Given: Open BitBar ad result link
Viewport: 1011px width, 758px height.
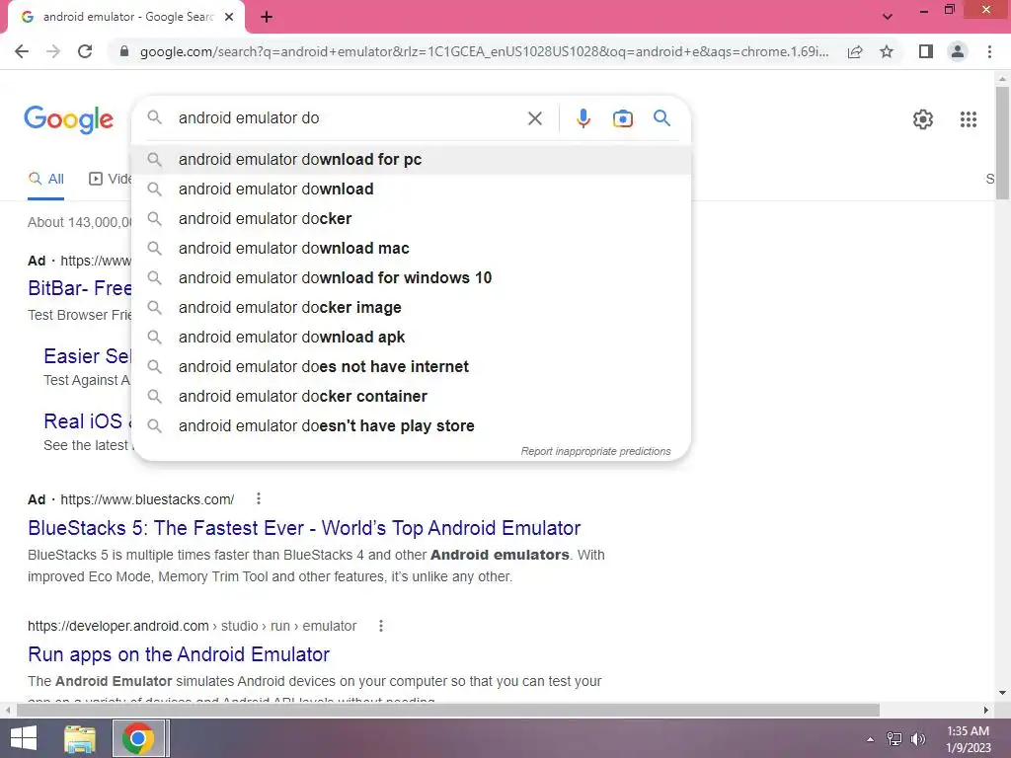Looking at the screenshot, I should pos(79,288).
